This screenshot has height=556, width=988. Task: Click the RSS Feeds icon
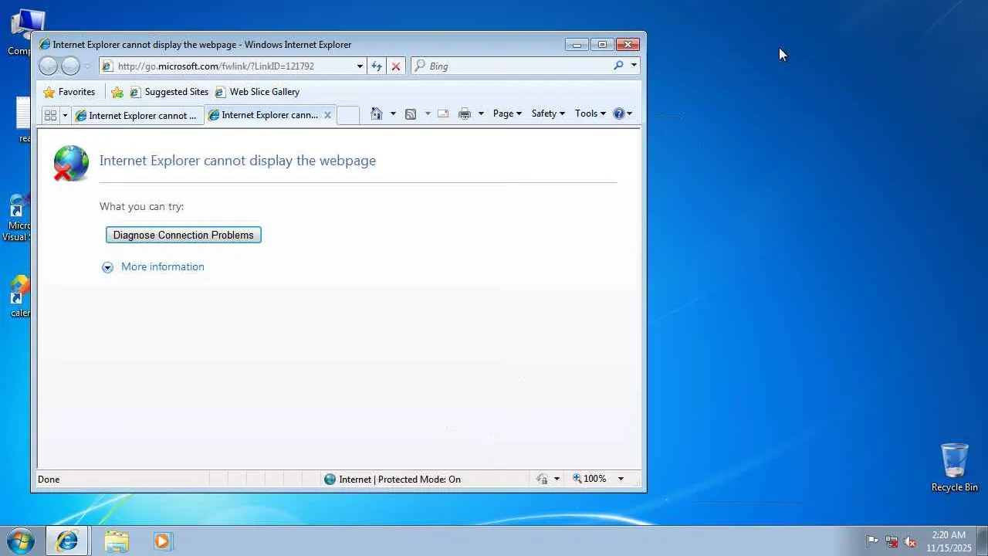411,114
